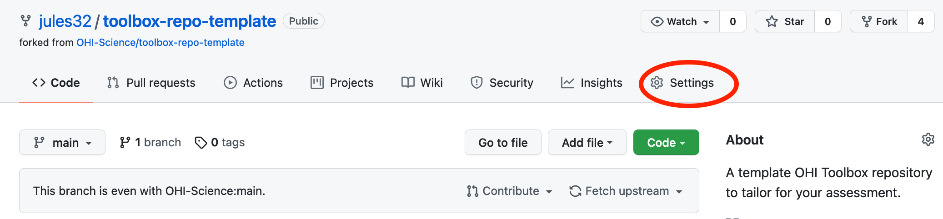
Task: Expand the main branch dropdown
Action: coord(62,143)
